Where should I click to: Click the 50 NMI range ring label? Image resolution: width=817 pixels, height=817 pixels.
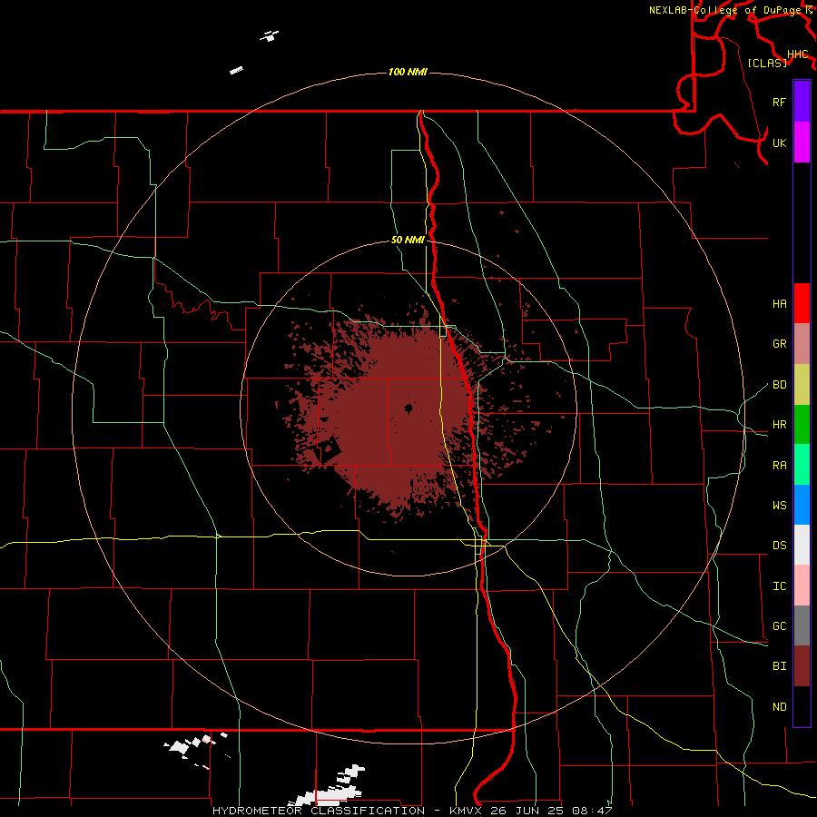(408, 240)
